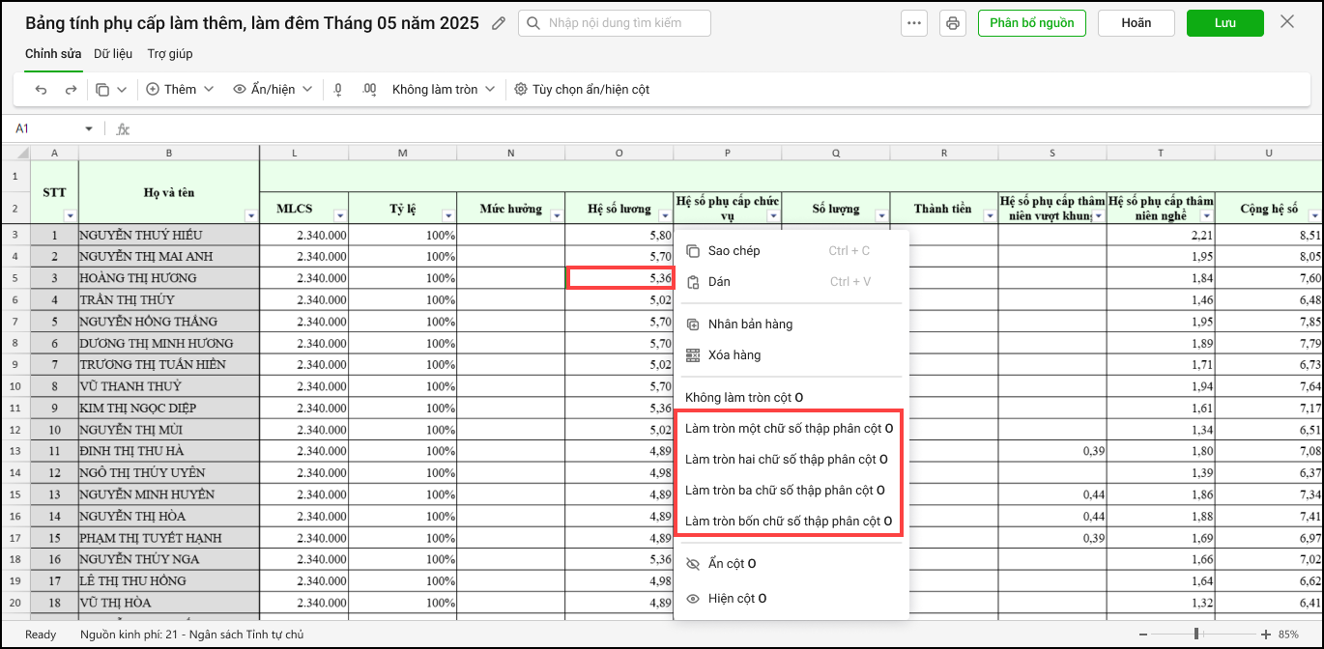Screen dimensions: 1324x649
Task: Click the pencil icon to edit title
Action: coord(499,23)
